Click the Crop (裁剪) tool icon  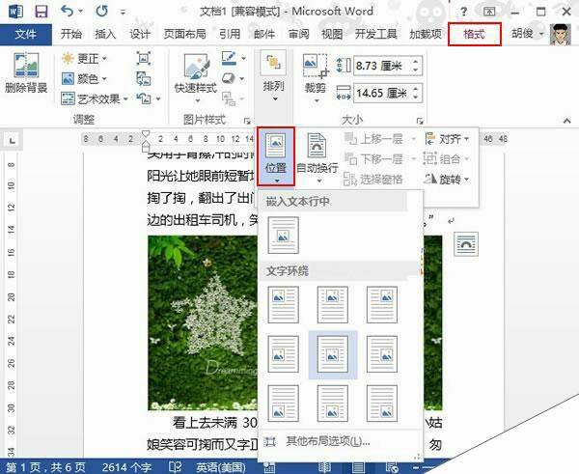[x=316, y=66]
